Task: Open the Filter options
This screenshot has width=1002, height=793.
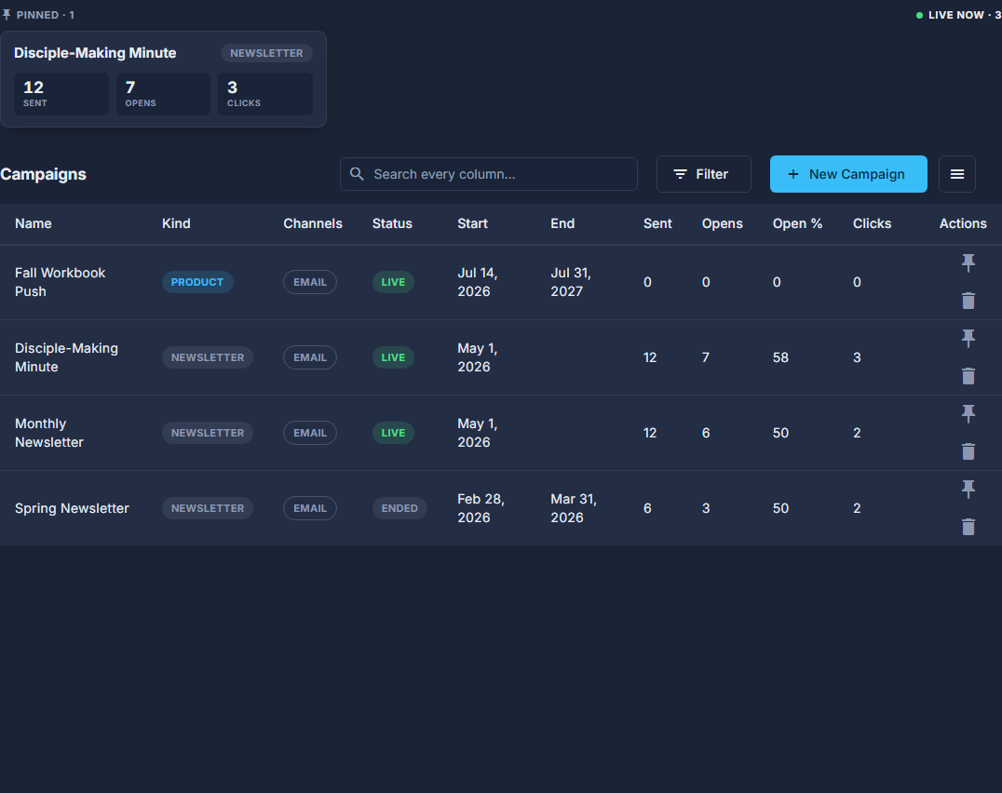Action: [704, 174]
